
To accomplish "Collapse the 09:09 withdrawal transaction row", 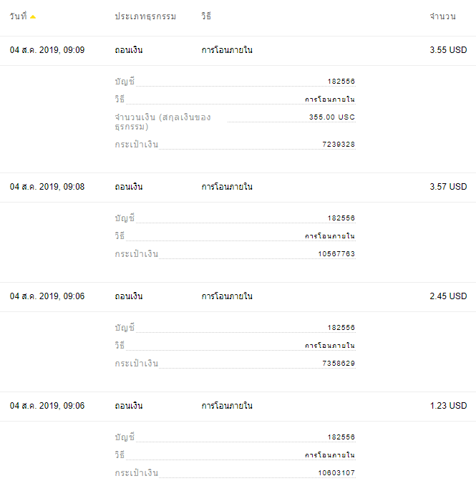I will tap(236, 50).
